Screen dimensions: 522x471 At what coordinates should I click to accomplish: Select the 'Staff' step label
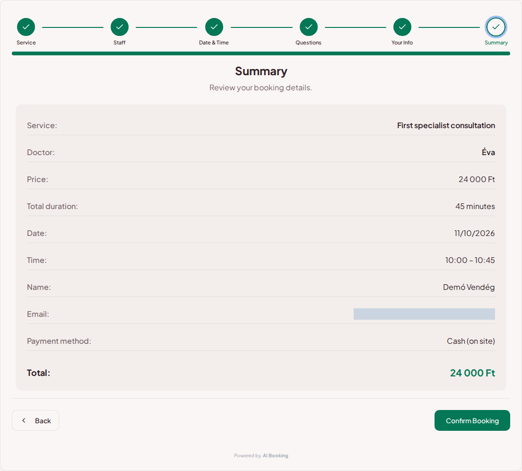[x=120, y=43]
